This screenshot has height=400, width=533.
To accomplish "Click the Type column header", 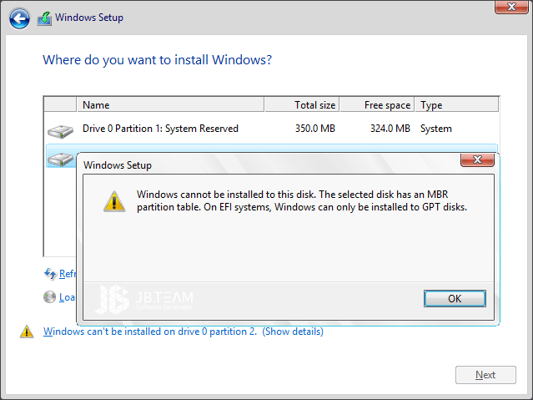I will click(x=455, y=105).
